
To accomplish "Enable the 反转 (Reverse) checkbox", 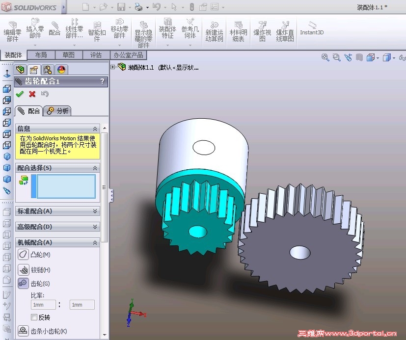I will (34, 317).
